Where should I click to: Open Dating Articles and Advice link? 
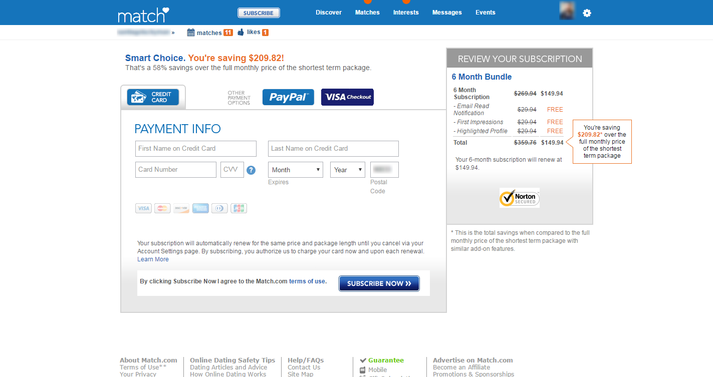click(228, 367)
